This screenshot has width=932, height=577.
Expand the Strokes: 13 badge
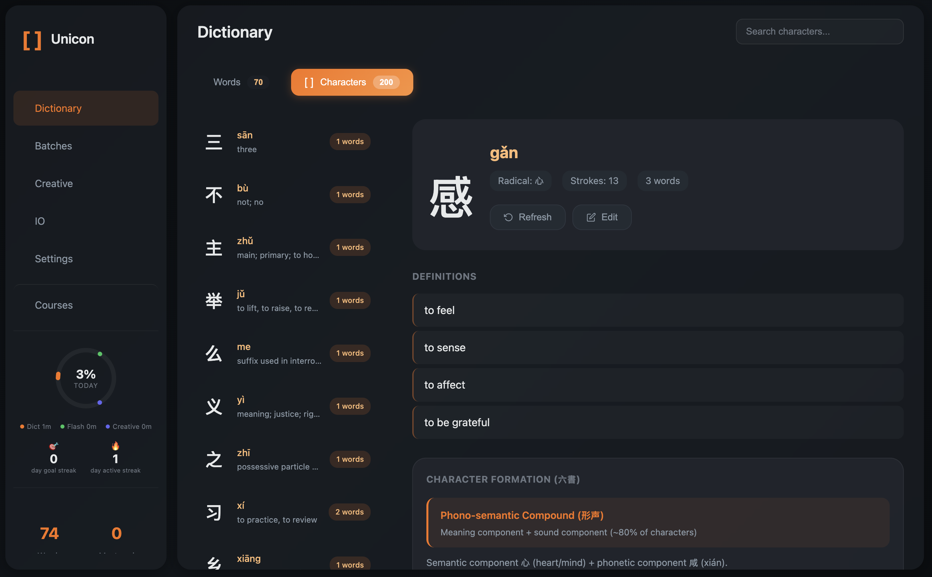coord(594,180)
